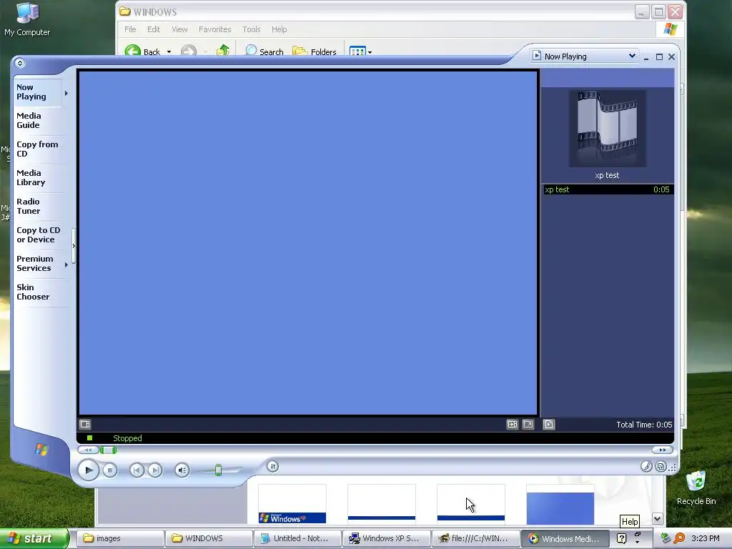Mute the player sound
732x549 pixels.
point(182,470)
